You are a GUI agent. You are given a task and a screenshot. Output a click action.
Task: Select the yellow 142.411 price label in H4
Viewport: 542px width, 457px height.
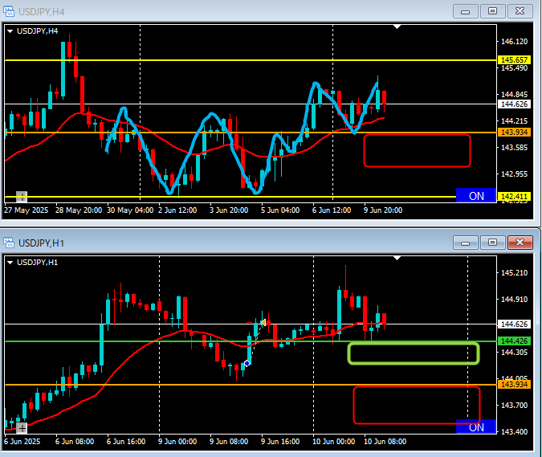[x=514, y=196]
